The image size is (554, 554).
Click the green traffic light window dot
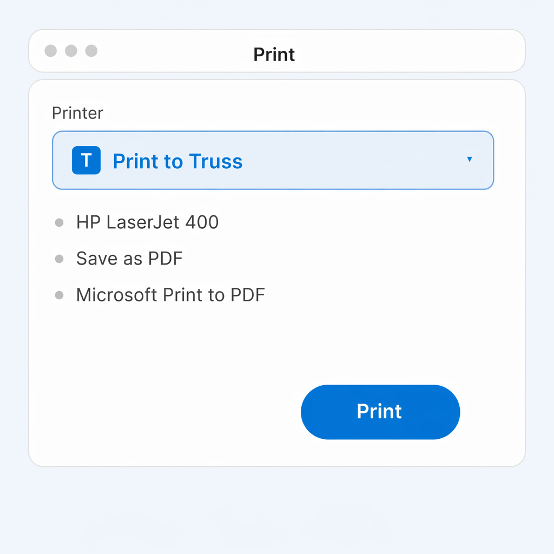tap(91, 51)
